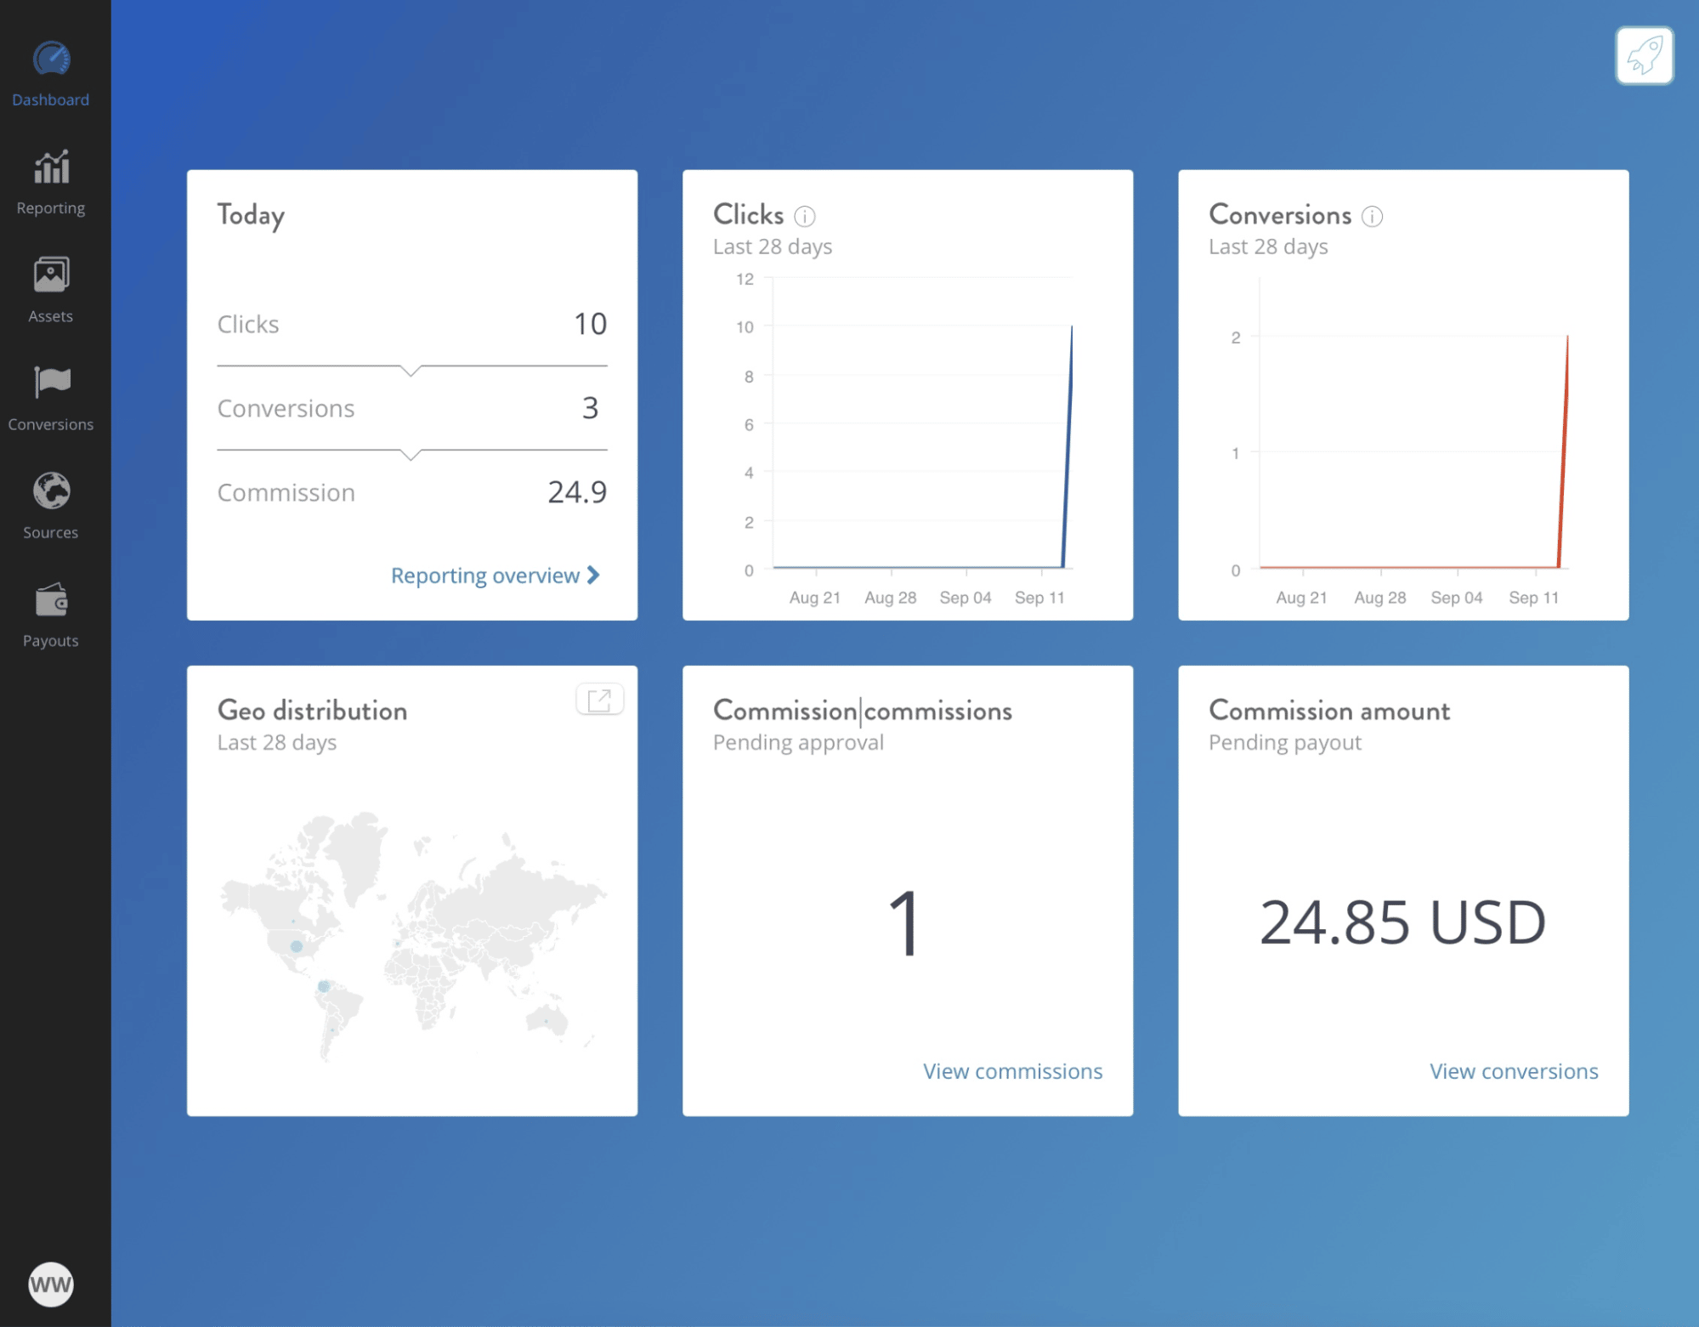The image size is (1699, 1327).
Task: Select the Sources globe icon
Action: point(50,491)
